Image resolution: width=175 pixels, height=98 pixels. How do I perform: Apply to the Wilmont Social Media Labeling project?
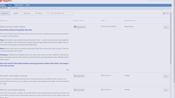(166, 90)
